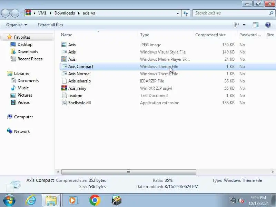276x207 pixels.
Task: Click the refresh button beside address bar
Action: tap(186, 13)
